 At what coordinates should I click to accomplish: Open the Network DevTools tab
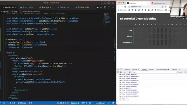point(175,69)
